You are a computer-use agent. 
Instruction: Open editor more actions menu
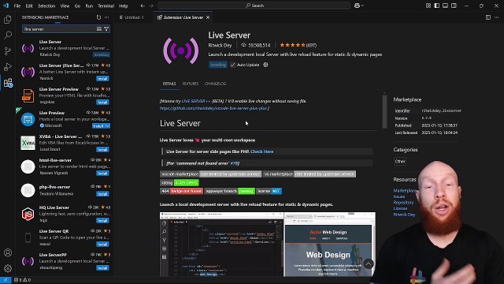[497, 17]
